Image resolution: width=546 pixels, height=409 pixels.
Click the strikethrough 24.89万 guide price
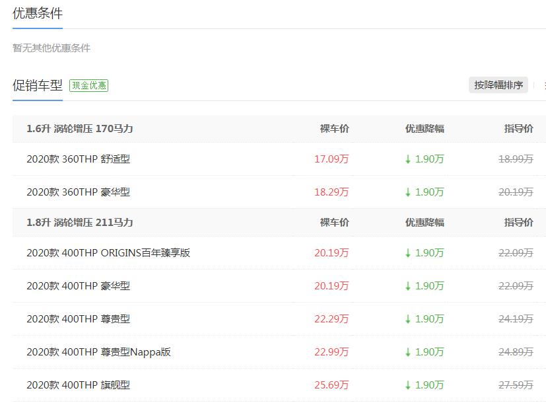[x=516, y=352]
